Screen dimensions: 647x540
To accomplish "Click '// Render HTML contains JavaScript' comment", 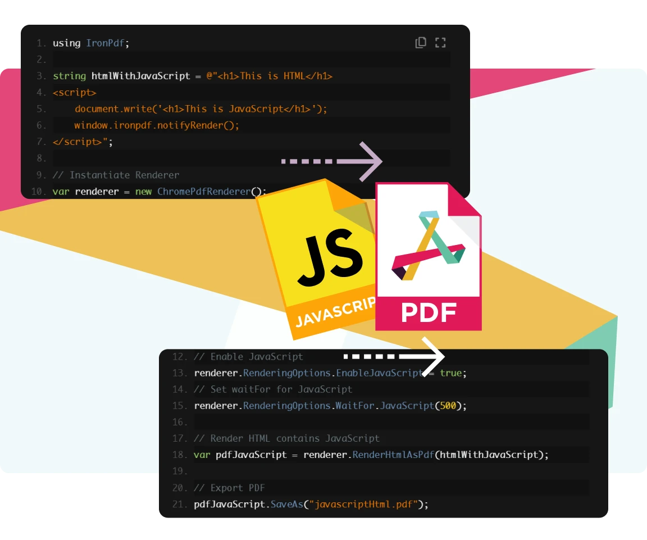I will pos(287,438).
